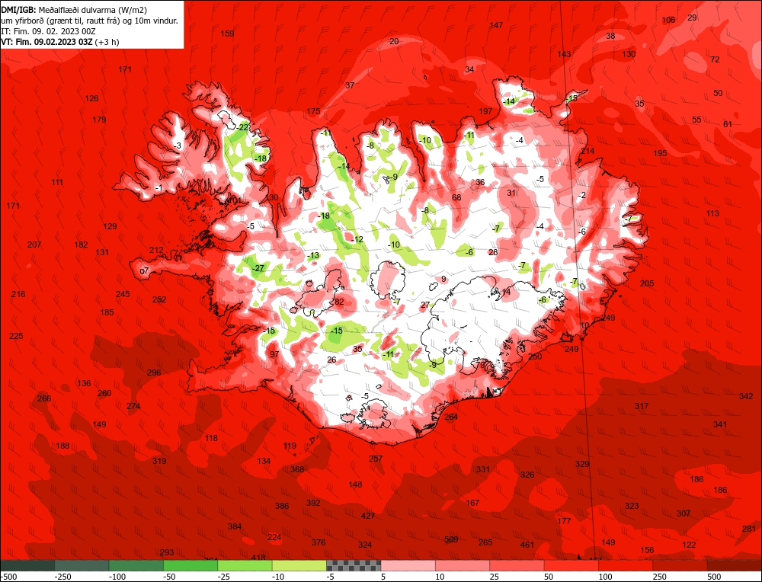Click the checkered legend swatch between -5 and 5
The image size is (762, 582).
(354, 565)
